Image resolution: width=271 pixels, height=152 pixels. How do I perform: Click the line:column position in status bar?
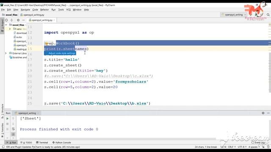(223, 147)
